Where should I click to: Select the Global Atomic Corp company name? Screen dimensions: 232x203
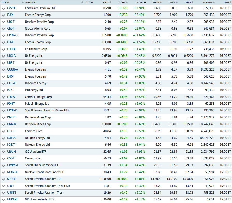pyautogui.click(x=38, y=29)
